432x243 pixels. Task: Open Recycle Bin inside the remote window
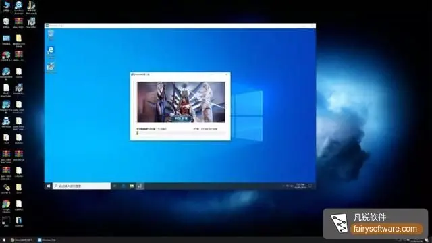click(x=51, y=34)
